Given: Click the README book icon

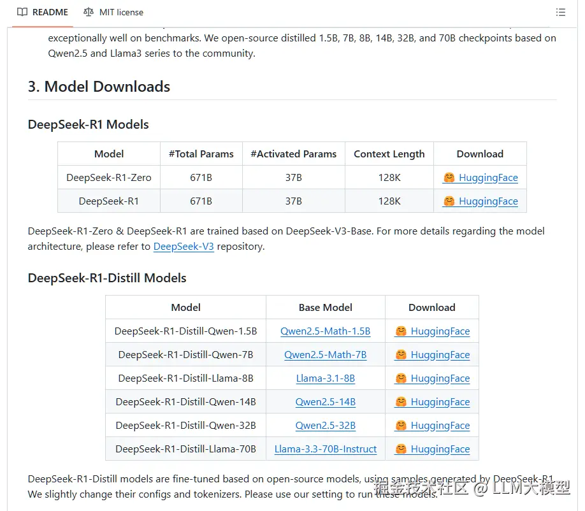Looking at the screenshot, I should 22,12.
